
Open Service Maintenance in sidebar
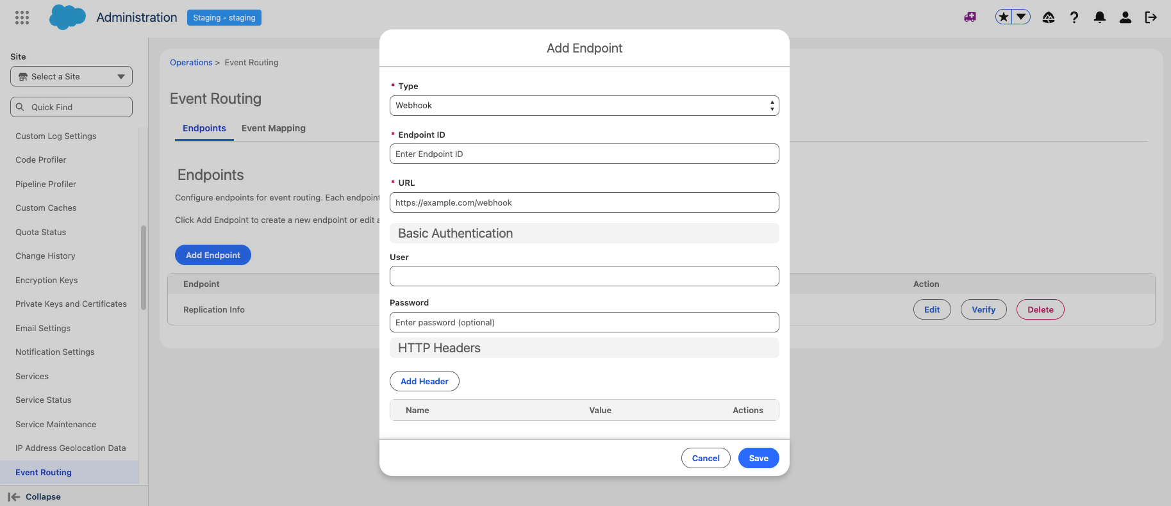click(x=56, y=424)
